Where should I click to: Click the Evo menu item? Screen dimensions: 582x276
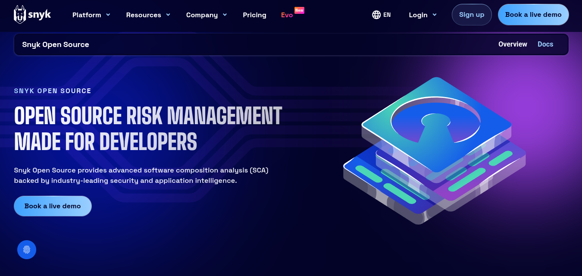(x=287, y=15)
